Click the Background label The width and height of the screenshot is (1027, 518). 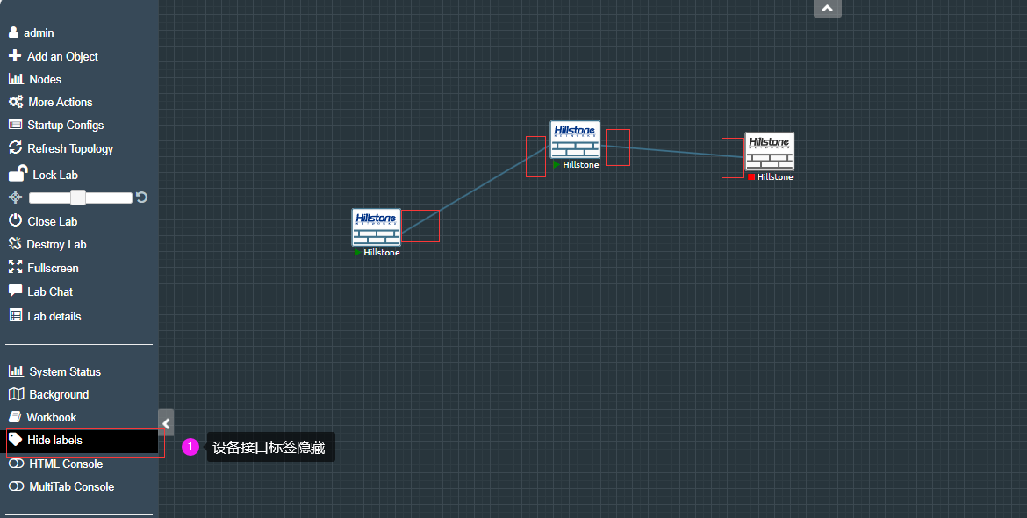click(x=59, y=394)
